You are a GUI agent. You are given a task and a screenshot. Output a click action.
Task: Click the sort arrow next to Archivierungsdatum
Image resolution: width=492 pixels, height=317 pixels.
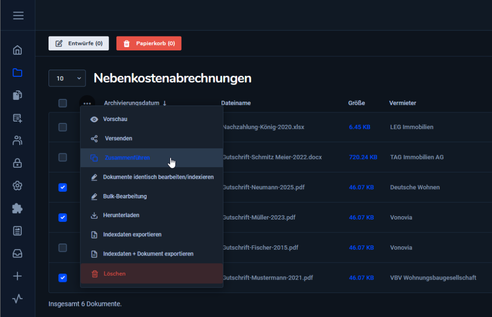[164, 103]
